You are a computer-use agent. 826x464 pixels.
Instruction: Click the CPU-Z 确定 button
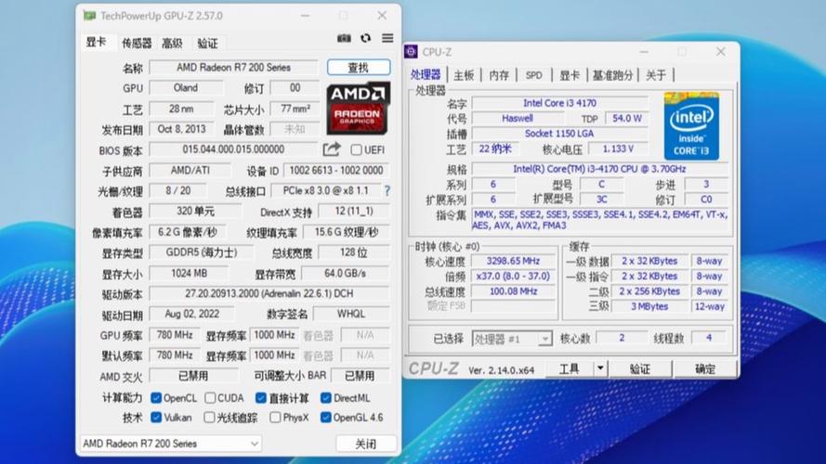pos(705,368)
